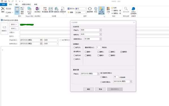
Task: Open the Categorize (分类) color grid icon
Action: click(108, 9)
